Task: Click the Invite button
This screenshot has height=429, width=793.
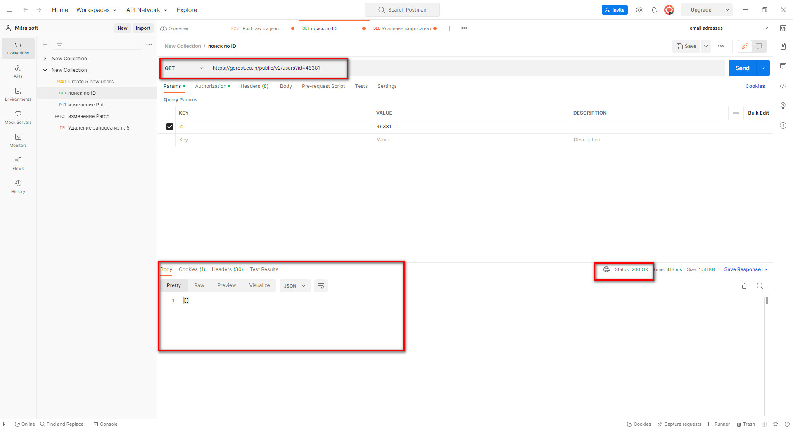Action: click(x=615, y=10)
